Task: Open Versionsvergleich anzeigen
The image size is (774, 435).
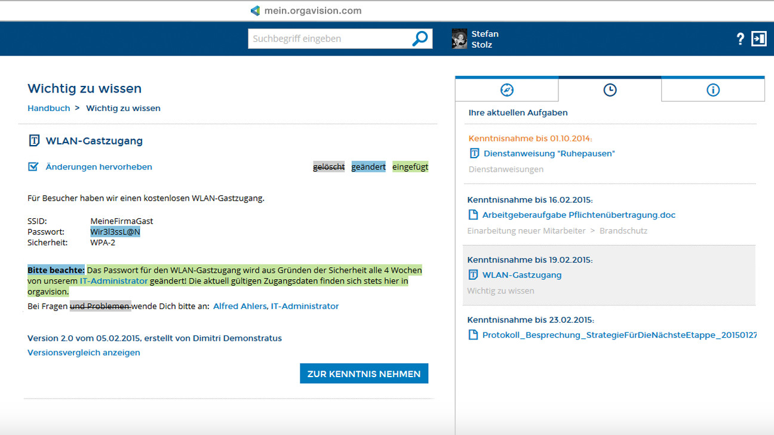Action: tap(83, 352)
